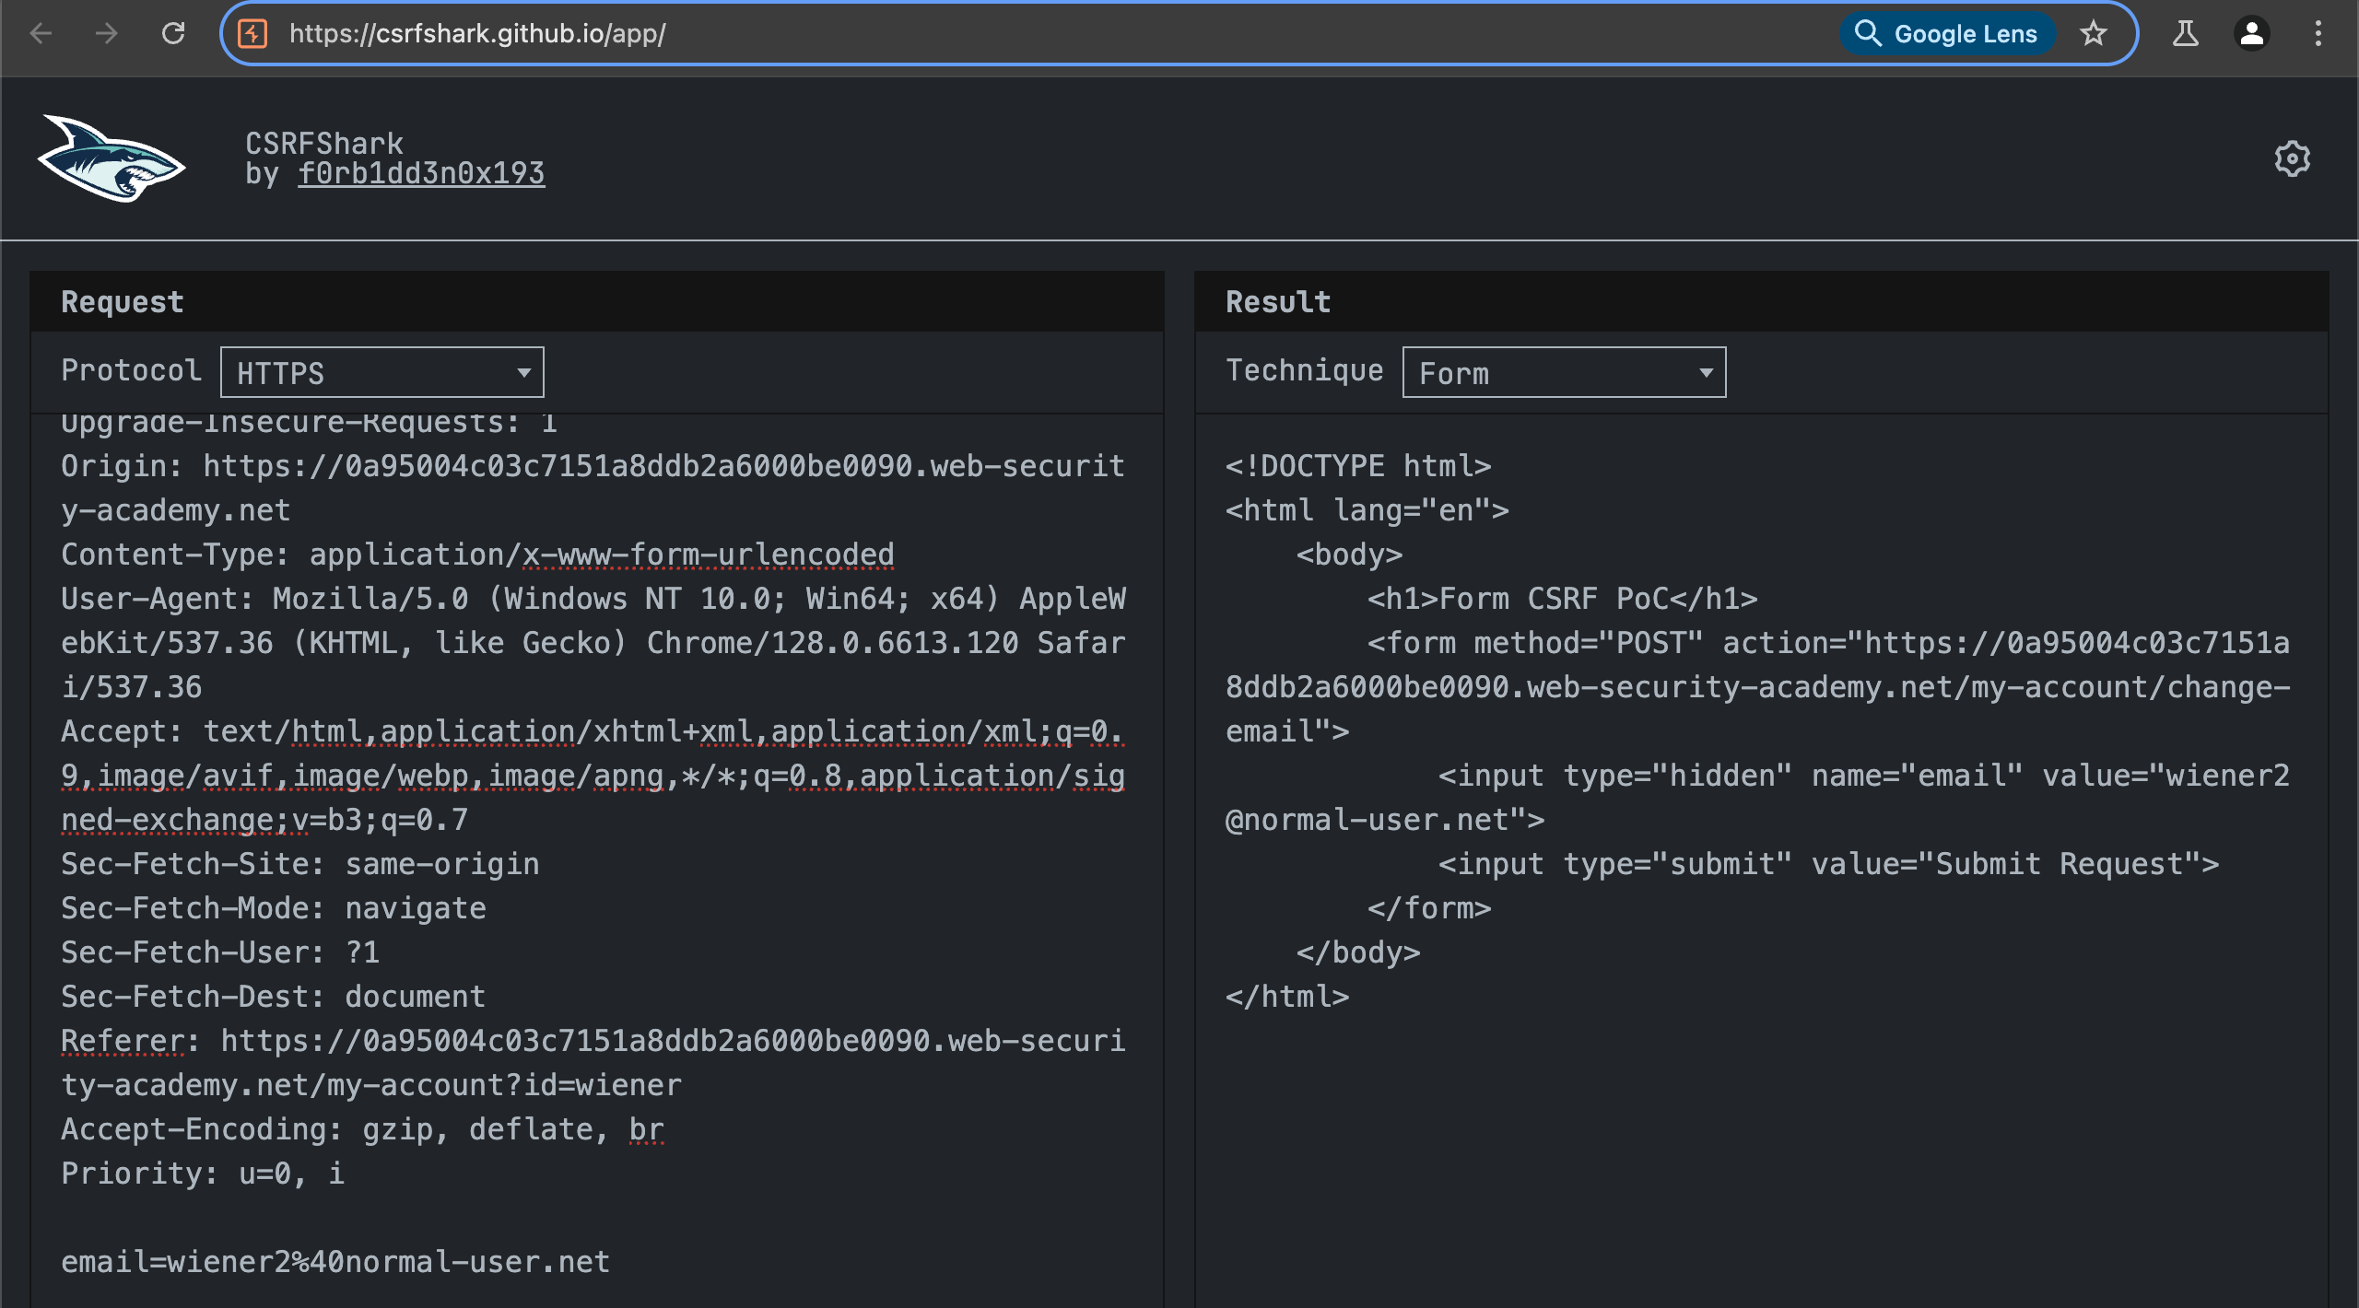Open settings gear icon
This screenshot has width=2359, height=1308.
2292,158
